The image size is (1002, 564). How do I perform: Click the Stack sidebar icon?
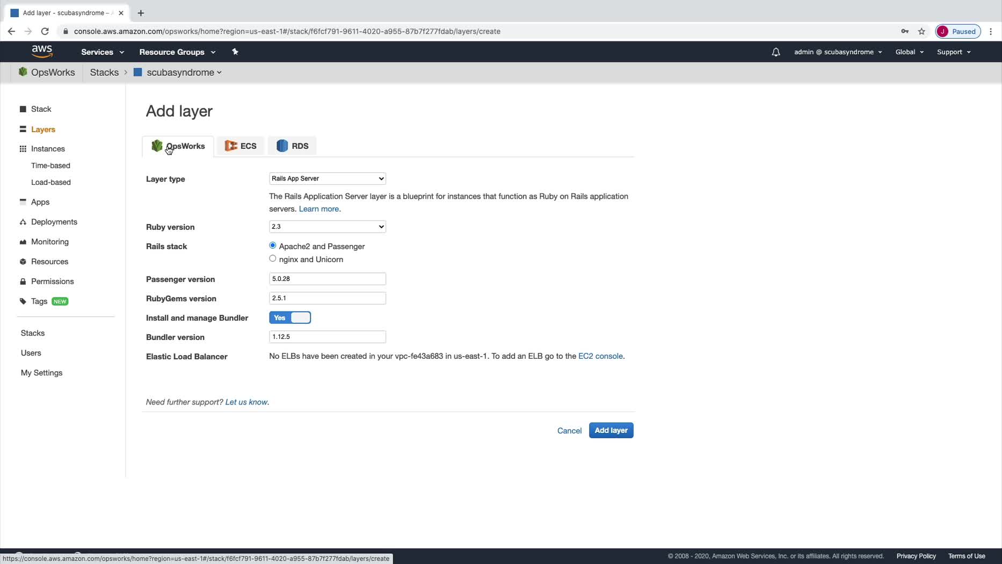pyautogui.click(x=23, y=109)
